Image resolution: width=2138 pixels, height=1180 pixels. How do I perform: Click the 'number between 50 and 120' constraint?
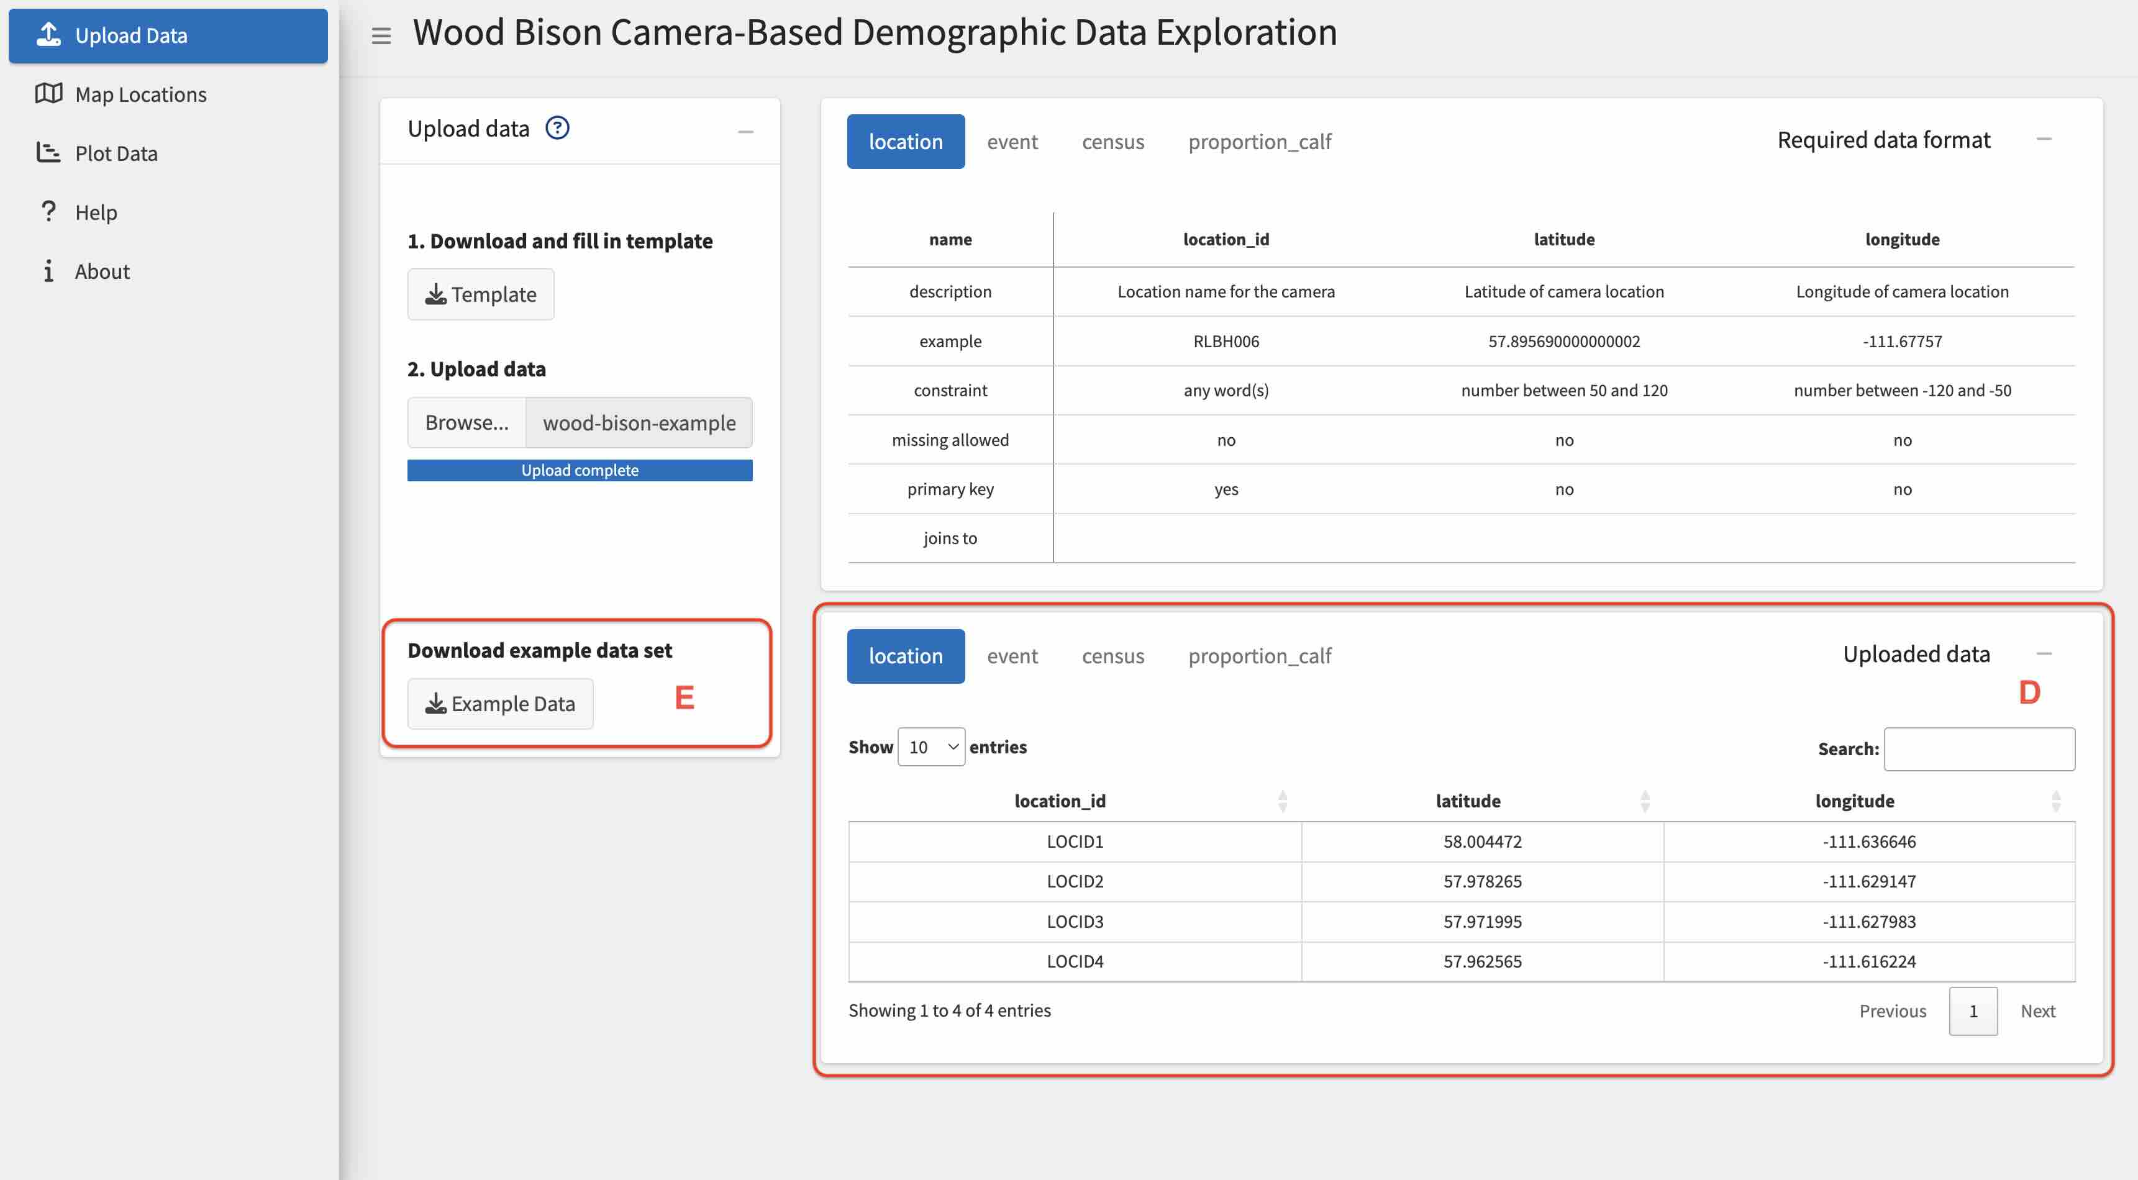[1563, 390]
